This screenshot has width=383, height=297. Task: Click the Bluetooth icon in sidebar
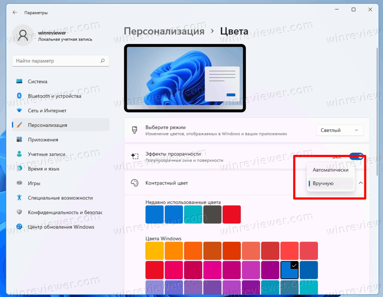19,96
